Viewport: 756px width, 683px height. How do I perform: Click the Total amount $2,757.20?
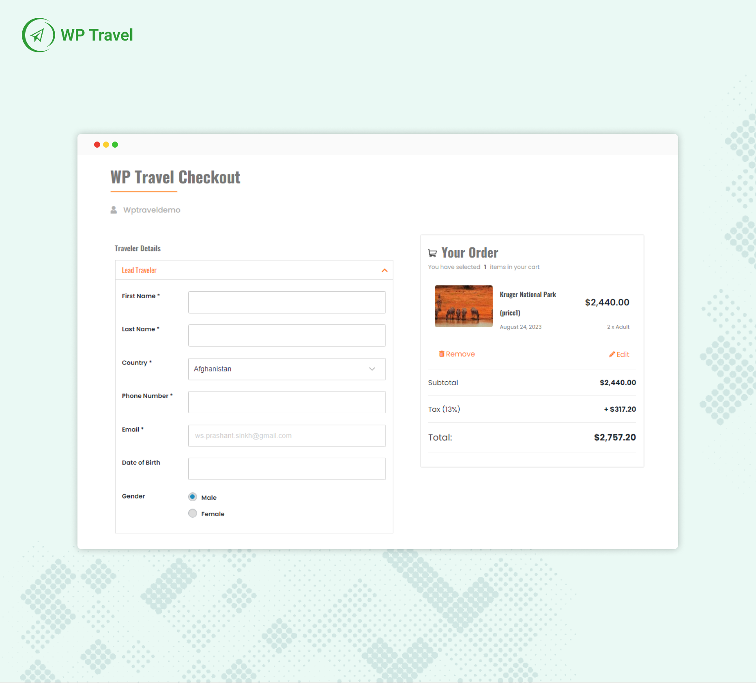coord(615,437)
